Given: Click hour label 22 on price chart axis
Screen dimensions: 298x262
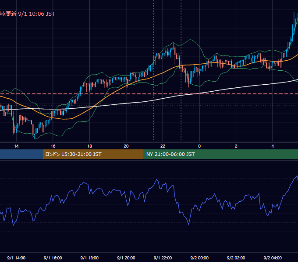Looking at the screenshot, I should pyautogui.click(x=163, y=146).
